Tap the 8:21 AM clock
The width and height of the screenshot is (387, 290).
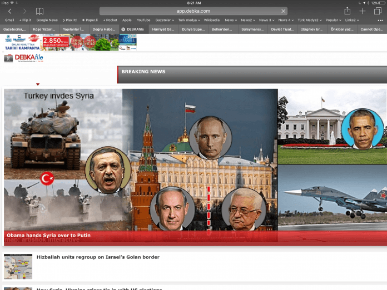[193, 3]
